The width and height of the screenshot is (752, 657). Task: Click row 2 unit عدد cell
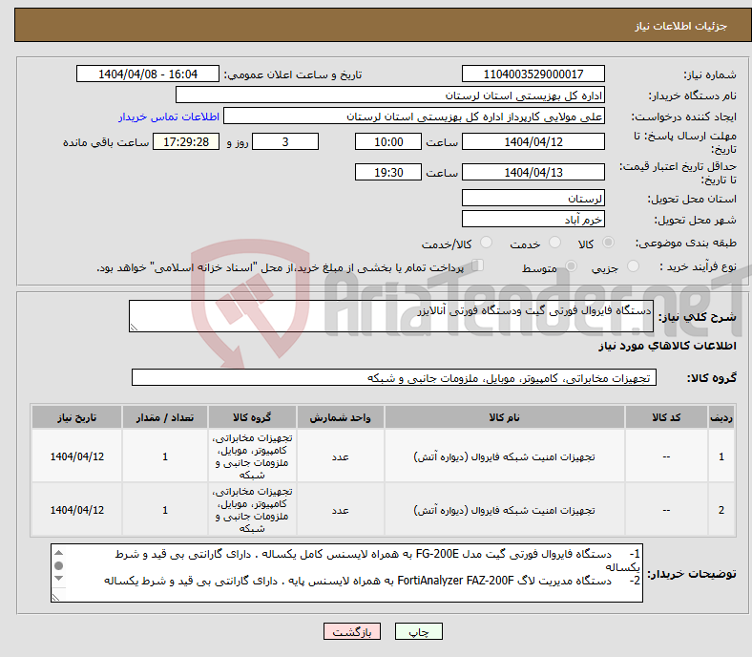click(x=340, y=510)
